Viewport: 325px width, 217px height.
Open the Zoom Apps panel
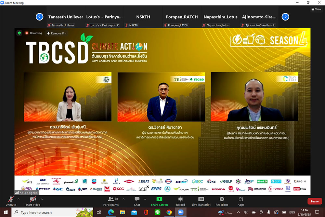(241, 201)
